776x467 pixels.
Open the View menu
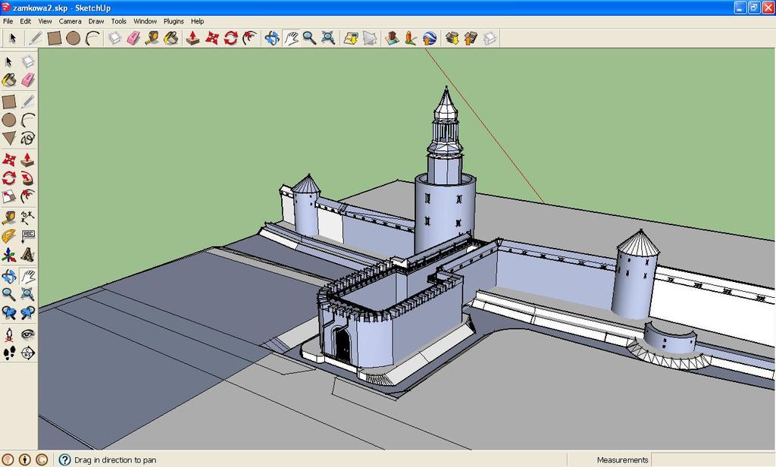click(45, 21)
